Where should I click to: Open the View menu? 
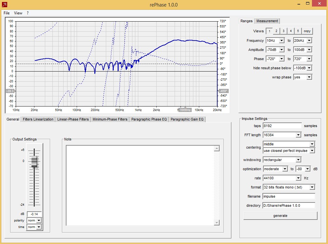tap(18, 13)
